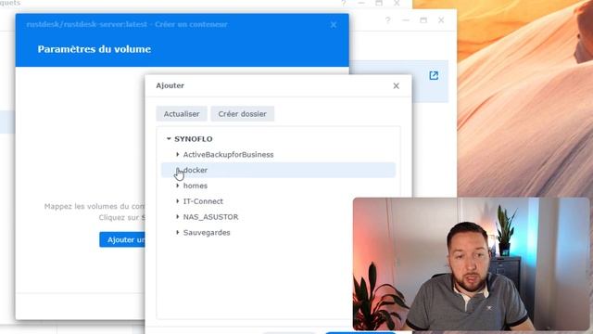Click the Actualiser button
Viewport: 593px width, 334px height.
click(x=182, y=114)
